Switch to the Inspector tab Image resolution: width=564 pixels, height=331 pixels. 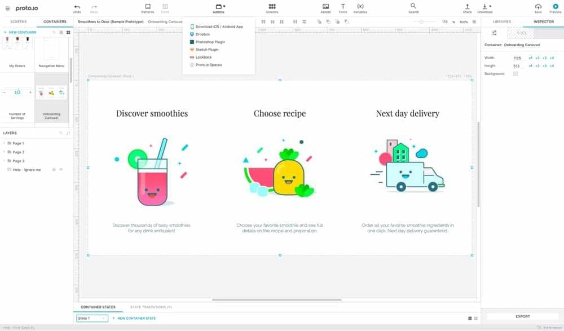point(544,21)
